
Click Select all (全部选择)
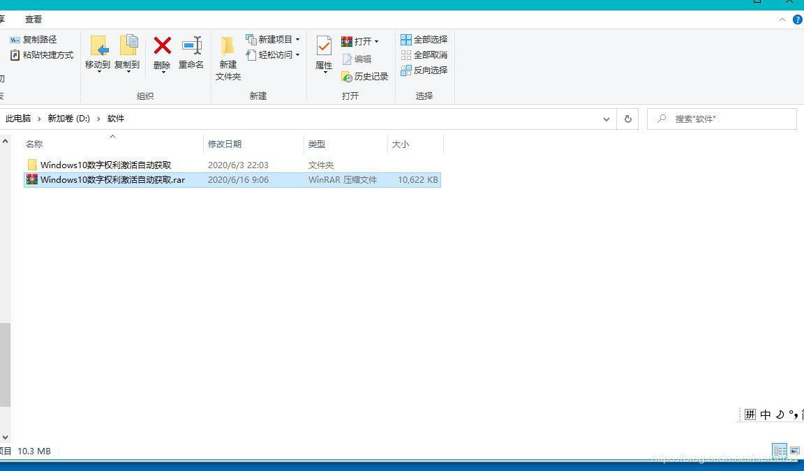click(x=424, y=40)
